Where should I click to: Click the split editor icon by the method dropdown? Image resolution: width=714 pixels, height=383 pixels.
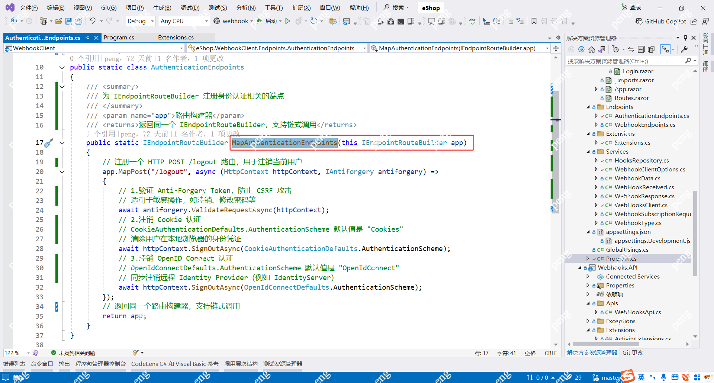click(x=556, y=48)
